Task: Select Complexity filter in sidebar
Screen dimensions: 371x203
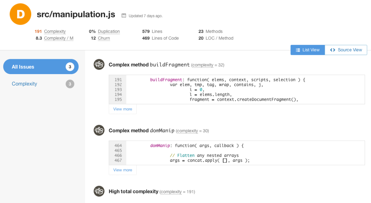Action: point(24,84)
